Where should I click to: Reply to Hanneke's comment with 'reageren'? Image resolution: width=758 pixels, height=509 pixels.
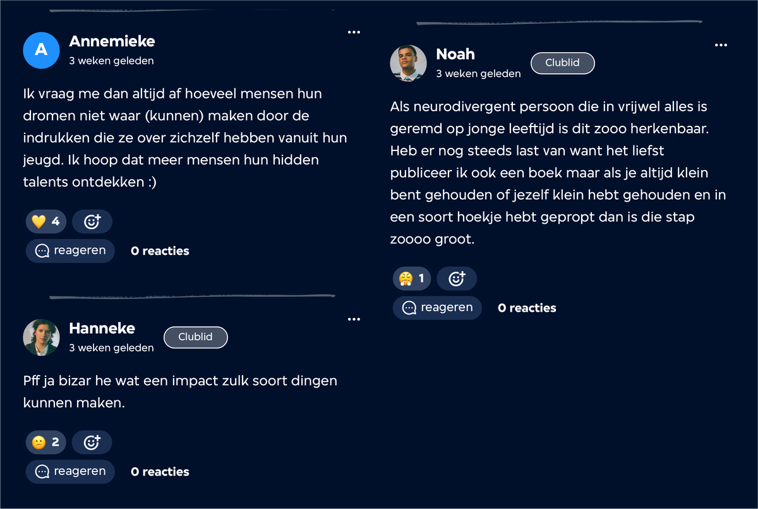click(70, 471)
